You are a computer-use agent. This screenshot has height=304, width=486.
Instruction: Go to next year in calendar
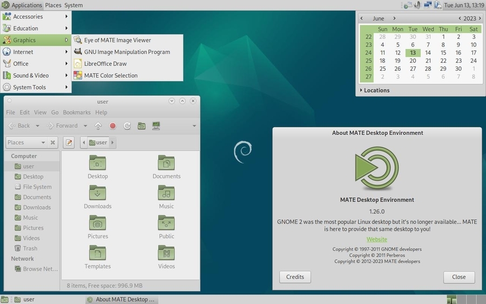pyautogui.click(x=480, y=18)
